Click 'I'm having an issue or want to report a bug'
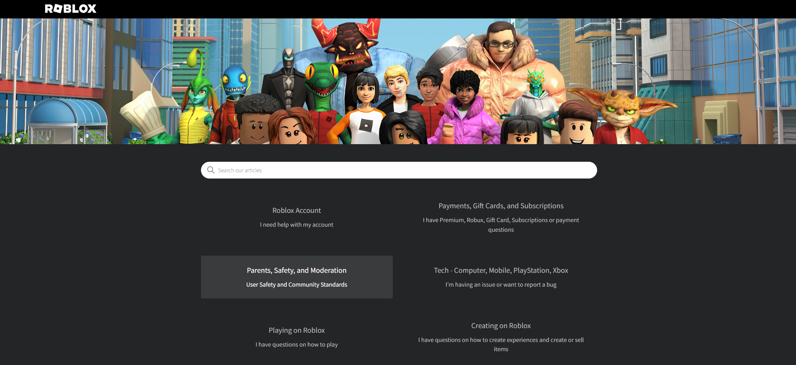 pos(501,285)
